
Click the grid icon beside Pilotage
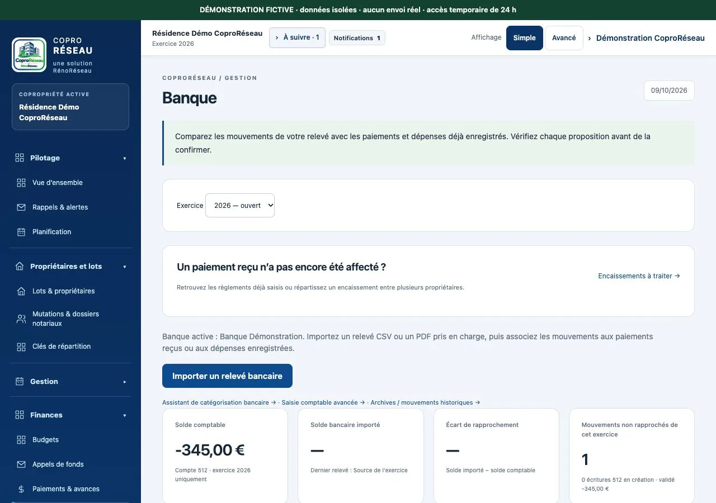pyautogui.click(x=20, y=158)
